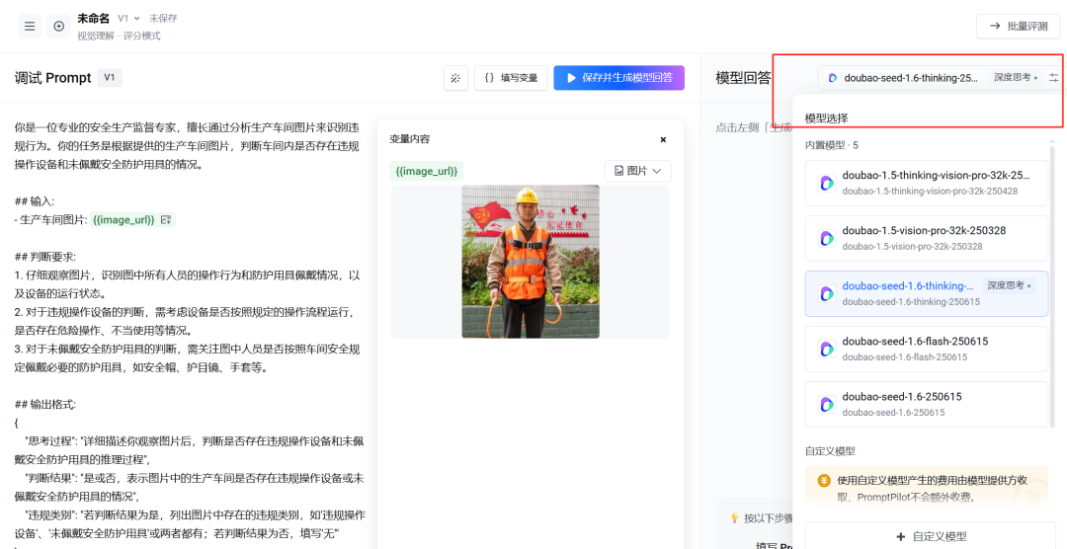
Task: Click the 批量评测 button
Action: pyautogui.click(x=1017, y=26)
